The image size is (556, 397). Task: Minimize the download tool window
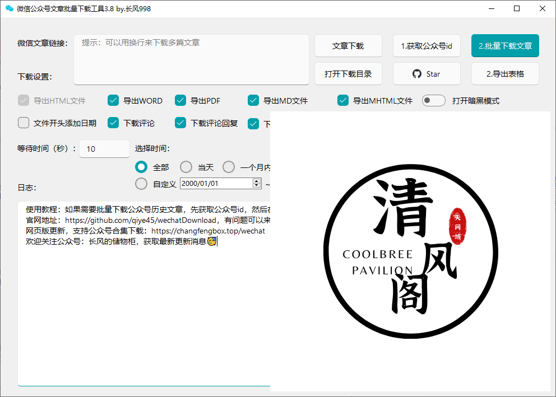tap(492, 8)
